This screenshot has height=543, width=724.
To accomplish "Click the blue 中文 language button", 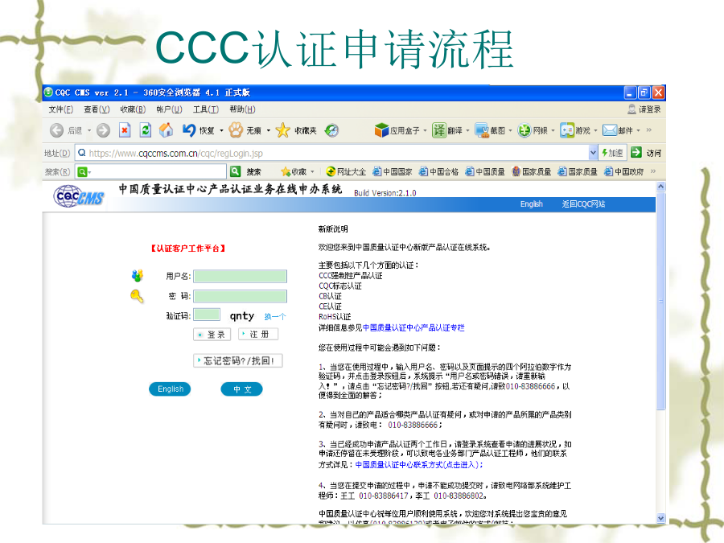I will pos(242,389).
